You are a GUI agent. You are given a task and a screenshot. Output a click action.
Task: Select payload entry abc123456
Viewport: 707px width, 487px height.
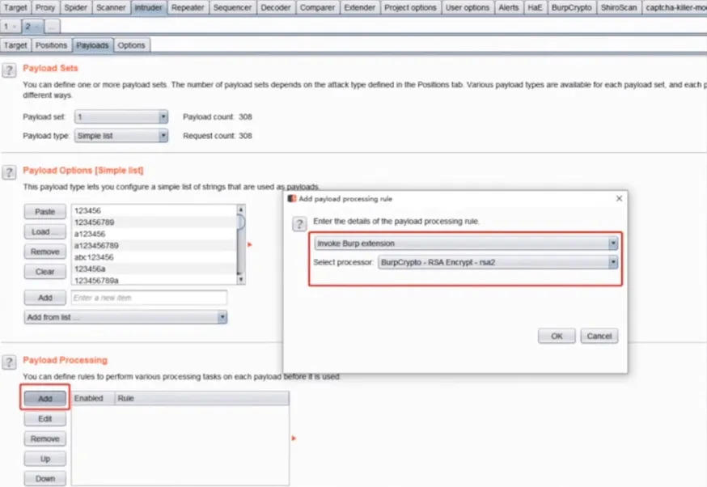[154, 257]
